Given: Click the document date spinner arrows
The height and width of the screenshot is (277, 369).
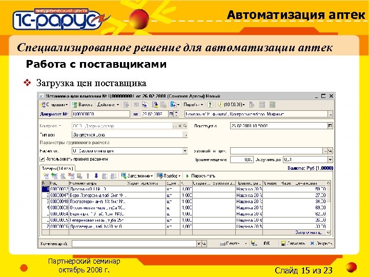Looking at the screenshot, I should pos(176,114).
